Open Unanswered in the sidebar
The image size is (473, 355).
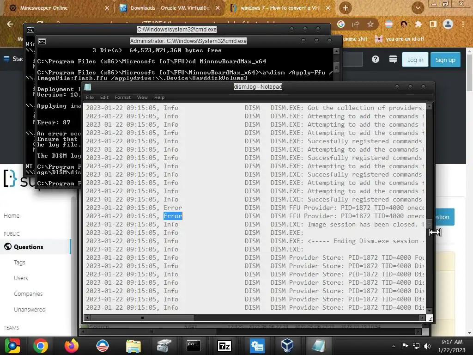click(x=30, y=309)
